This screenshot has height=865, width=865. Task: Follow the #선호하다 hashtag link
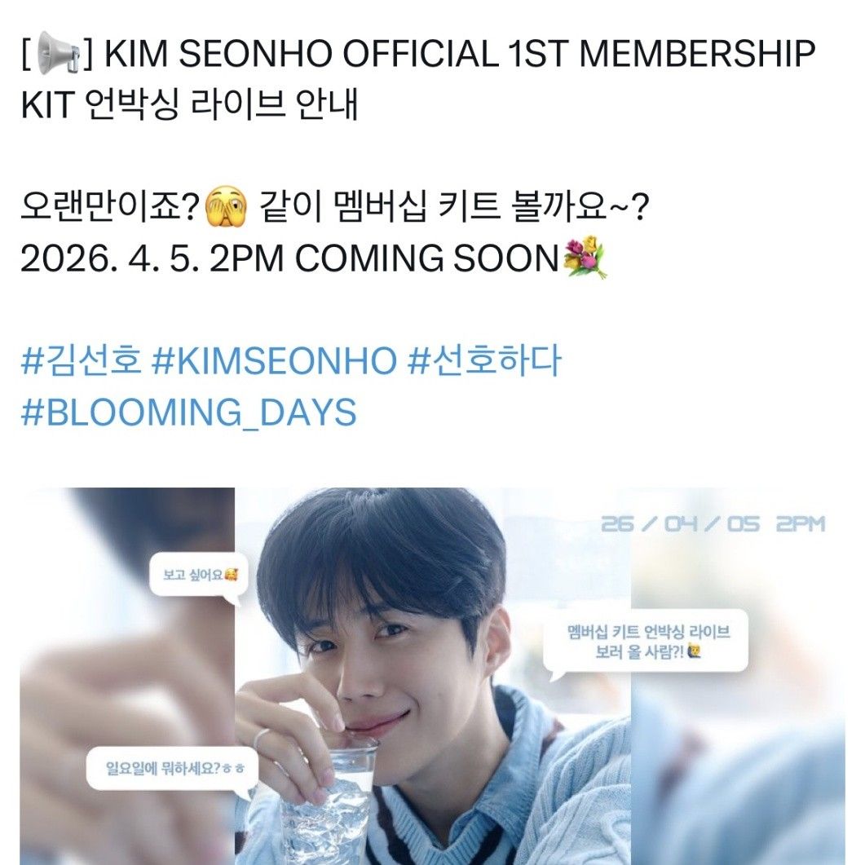click(484, 361)
